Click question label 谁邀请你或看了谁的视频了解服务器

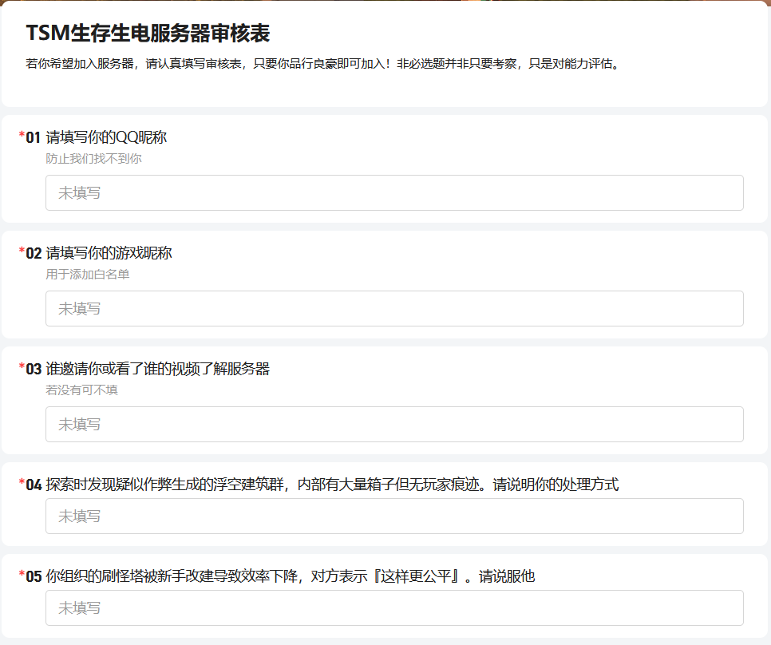click(x=157, y=369)
